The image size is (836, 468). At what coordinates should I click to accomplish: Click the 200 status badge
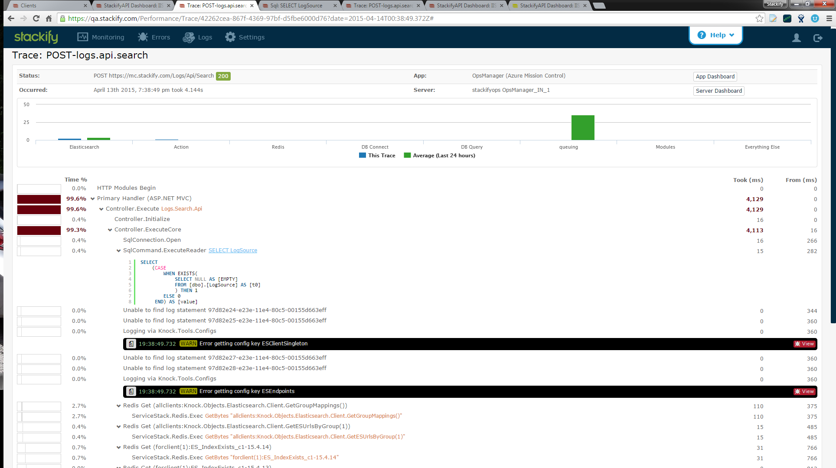pos(223,76)
